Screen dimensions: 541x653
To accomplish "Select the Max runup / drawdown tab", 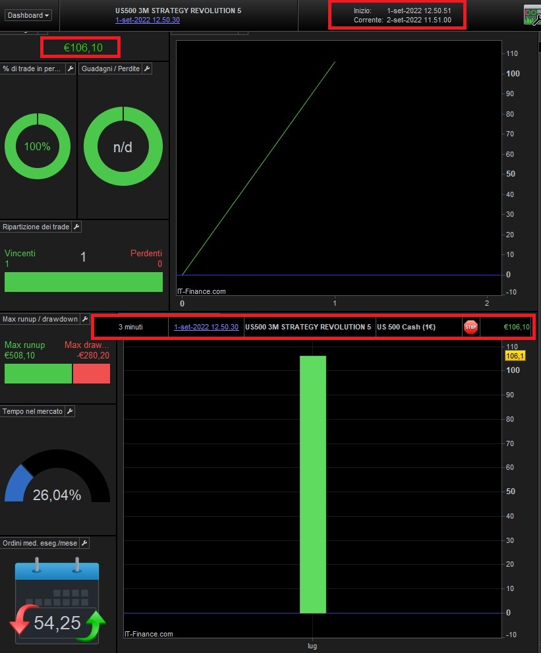I will tap(40, 319).
